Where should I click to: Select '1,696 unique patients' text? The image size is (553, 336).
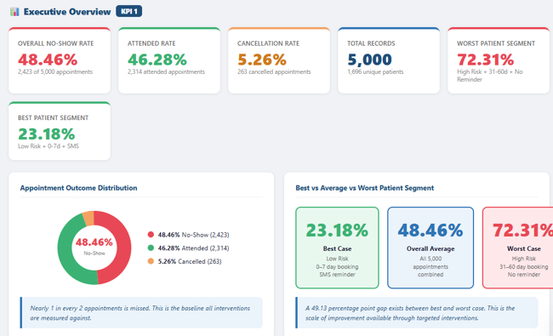coord(375,71)
